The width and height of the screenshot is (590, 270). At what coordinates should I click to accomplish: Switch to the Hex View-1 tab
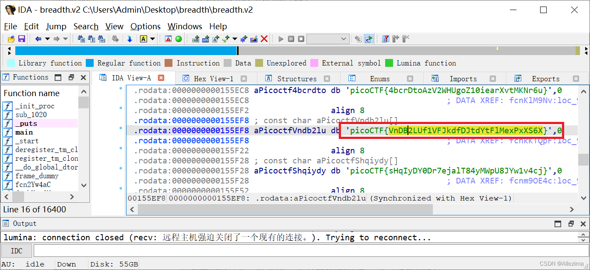[214, 79]
